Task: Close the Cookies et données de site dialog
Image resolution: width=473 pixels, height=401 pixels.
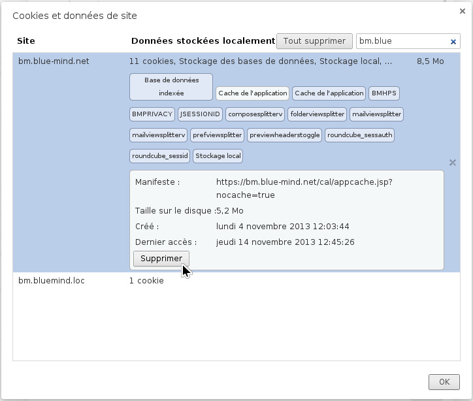Action: tap(463, 10)
